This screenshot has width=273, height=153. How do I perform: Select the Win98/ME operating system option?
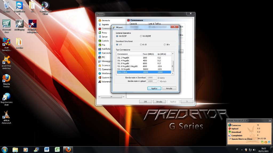tap(141, 36)
